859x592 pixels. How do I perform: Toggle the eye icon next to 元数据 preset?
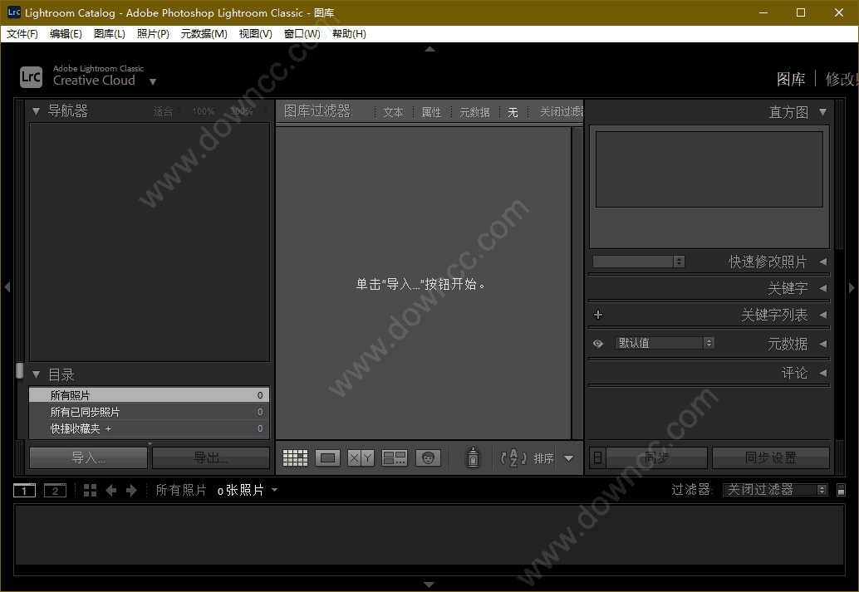(x=598, y=342)
